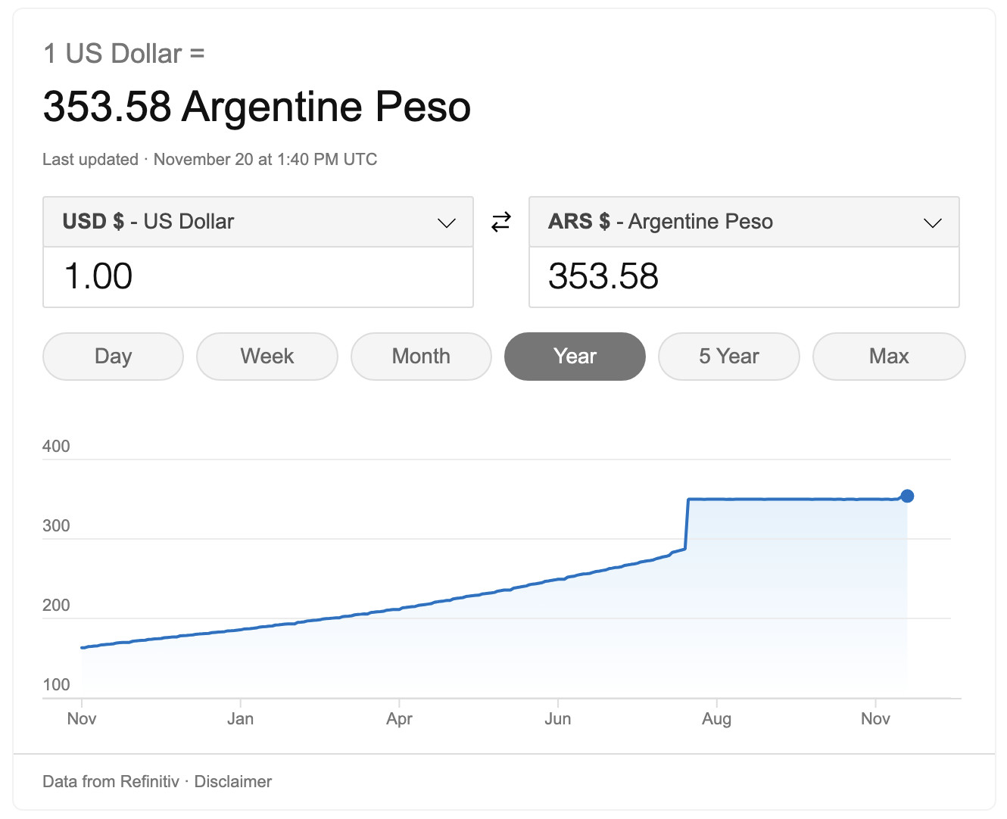The image size is (1007, 819).
Task: Swap currencies with the double-arrow icon
Action: point(501,222)
